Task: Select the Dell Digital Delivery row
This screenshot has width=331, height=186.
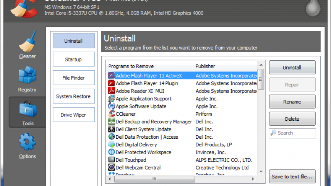Action: coord(182,144)
